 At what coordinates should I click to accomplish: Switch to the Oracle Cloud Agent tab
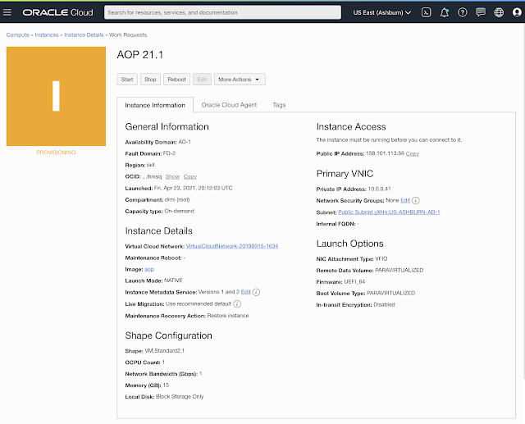tap(229, 105)
